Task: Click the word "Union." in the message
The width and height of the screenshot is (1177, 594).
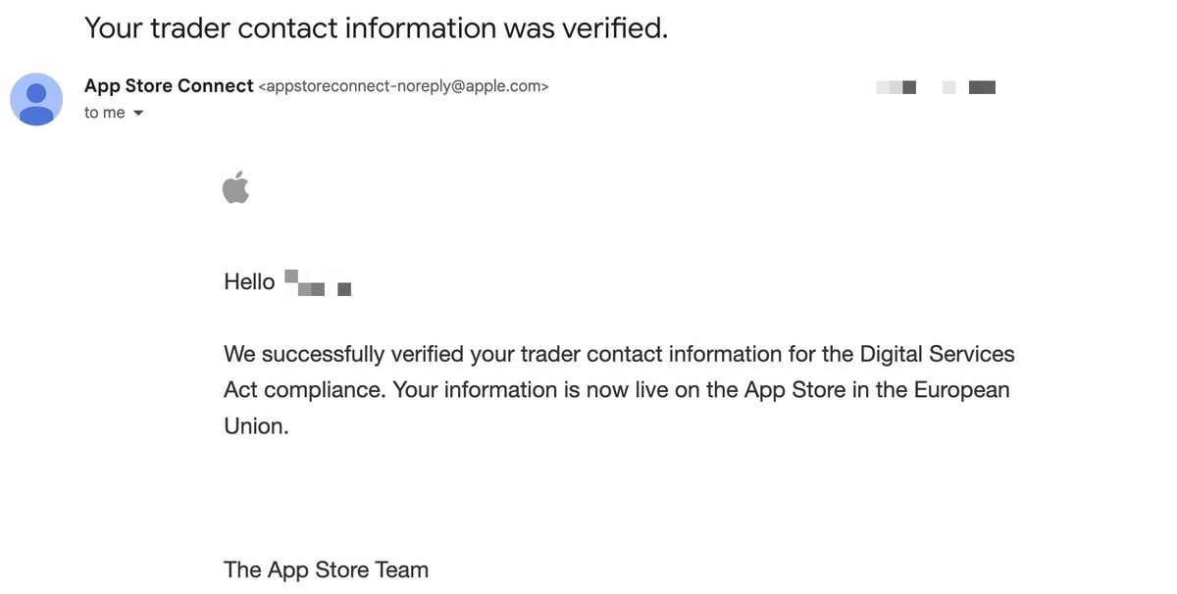Action: (256, 426)
